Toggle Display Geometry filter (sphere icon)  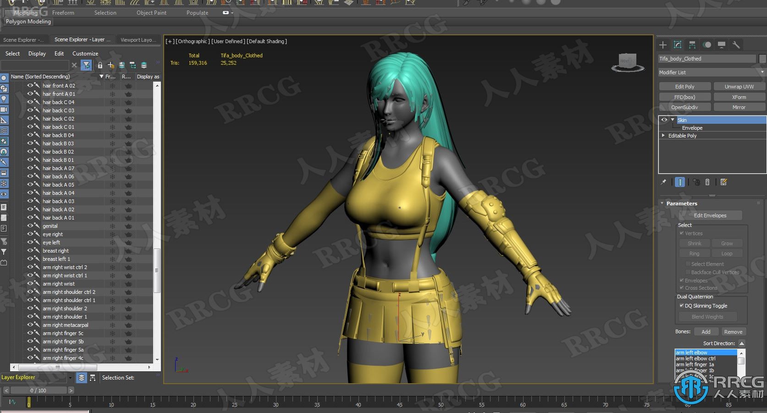coord(4,77)
